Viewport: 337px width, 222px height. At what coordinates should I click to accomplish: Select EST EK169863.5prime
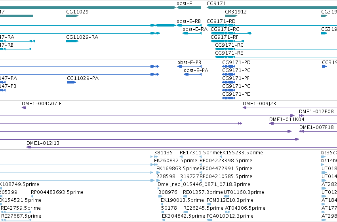(158, 173)
